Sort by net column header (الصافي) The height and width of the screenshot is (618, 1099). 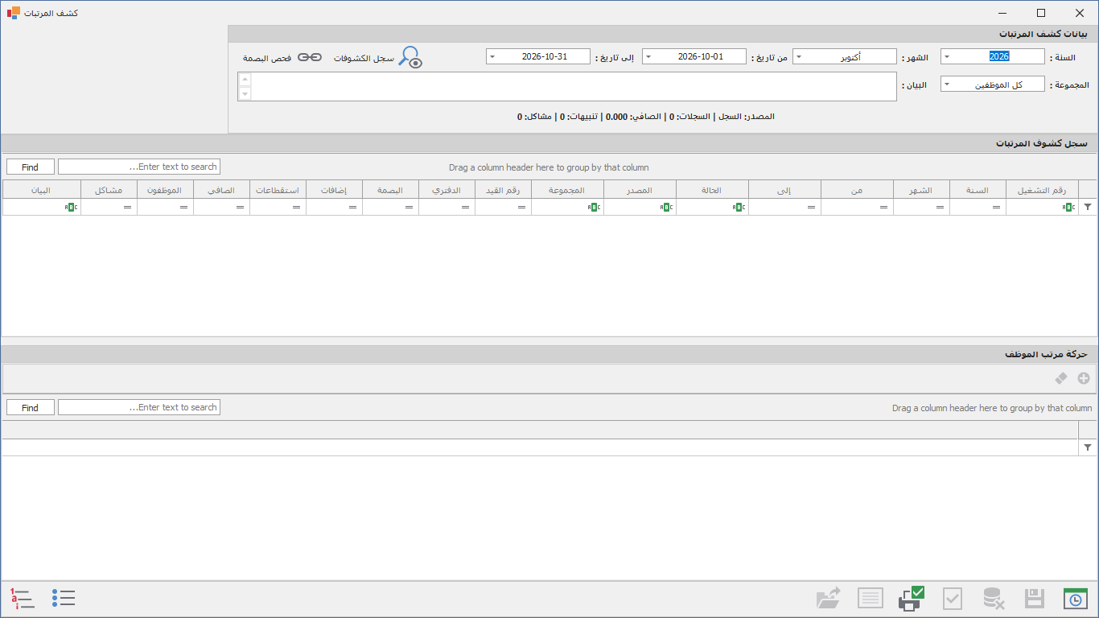tap(221, 190)
